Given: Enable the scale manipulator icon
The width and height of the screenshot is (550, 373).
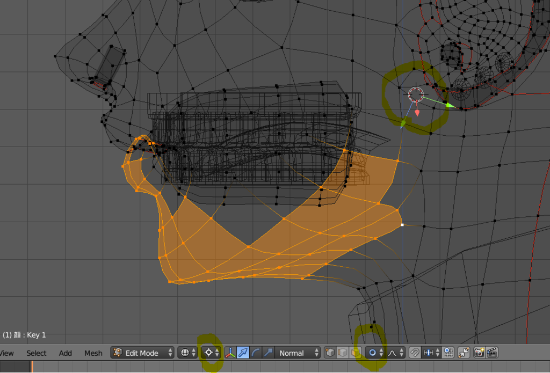Looking at the screenshot, I should [x=269, y=353].
